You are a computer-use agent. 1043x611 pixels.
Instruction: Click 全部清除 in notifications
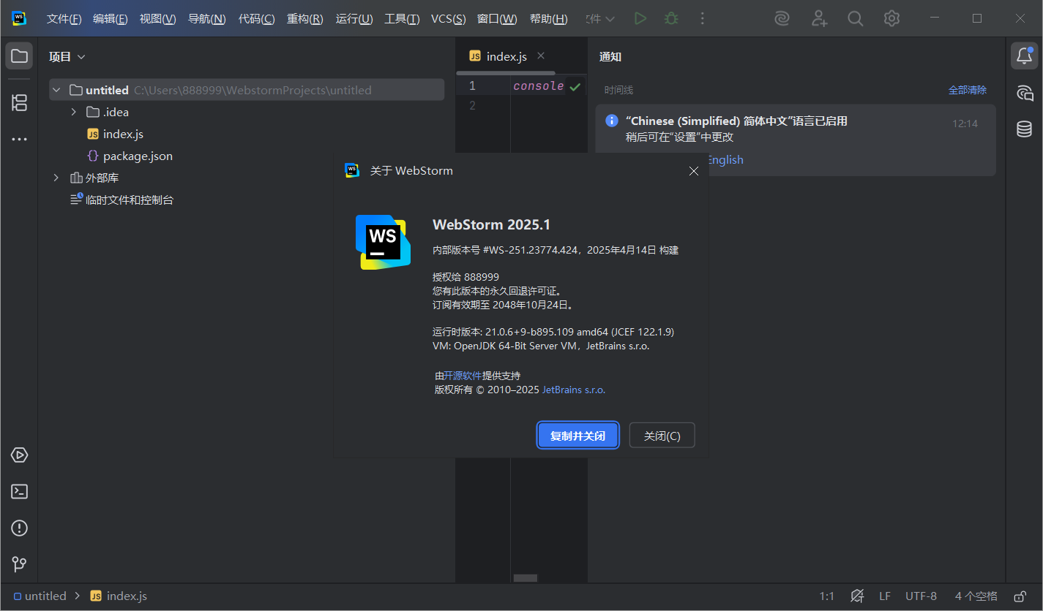(967, 90)
